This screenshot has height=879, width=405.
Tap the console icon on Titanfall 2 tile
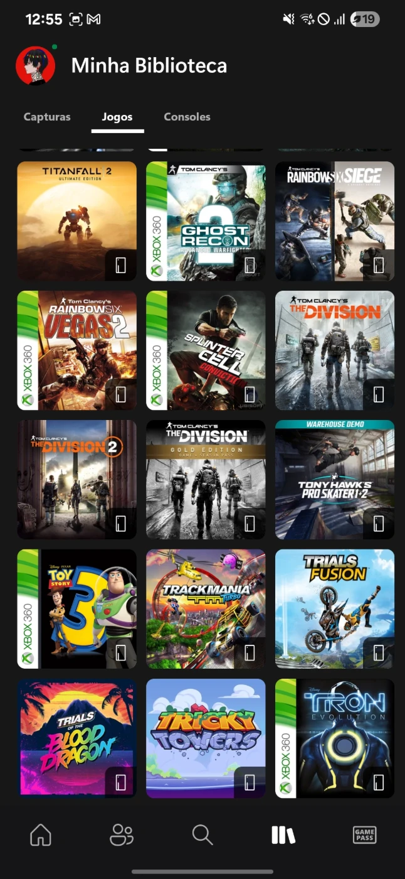tap(121, 265)
